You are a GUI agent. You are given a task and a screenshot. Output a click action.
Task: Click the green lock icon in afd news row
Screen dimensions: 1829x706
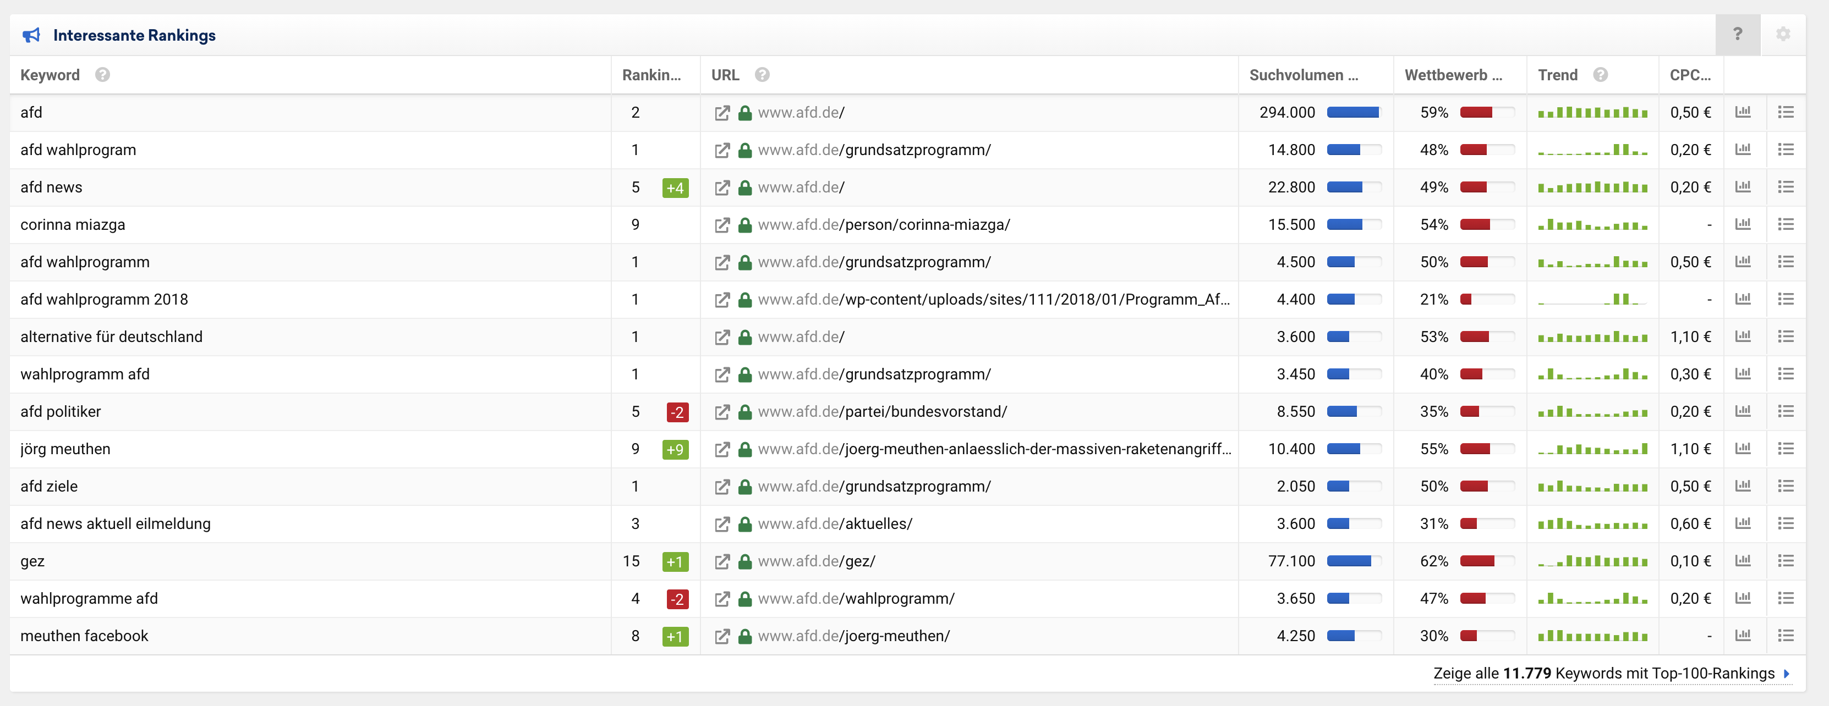pos(745,187)
